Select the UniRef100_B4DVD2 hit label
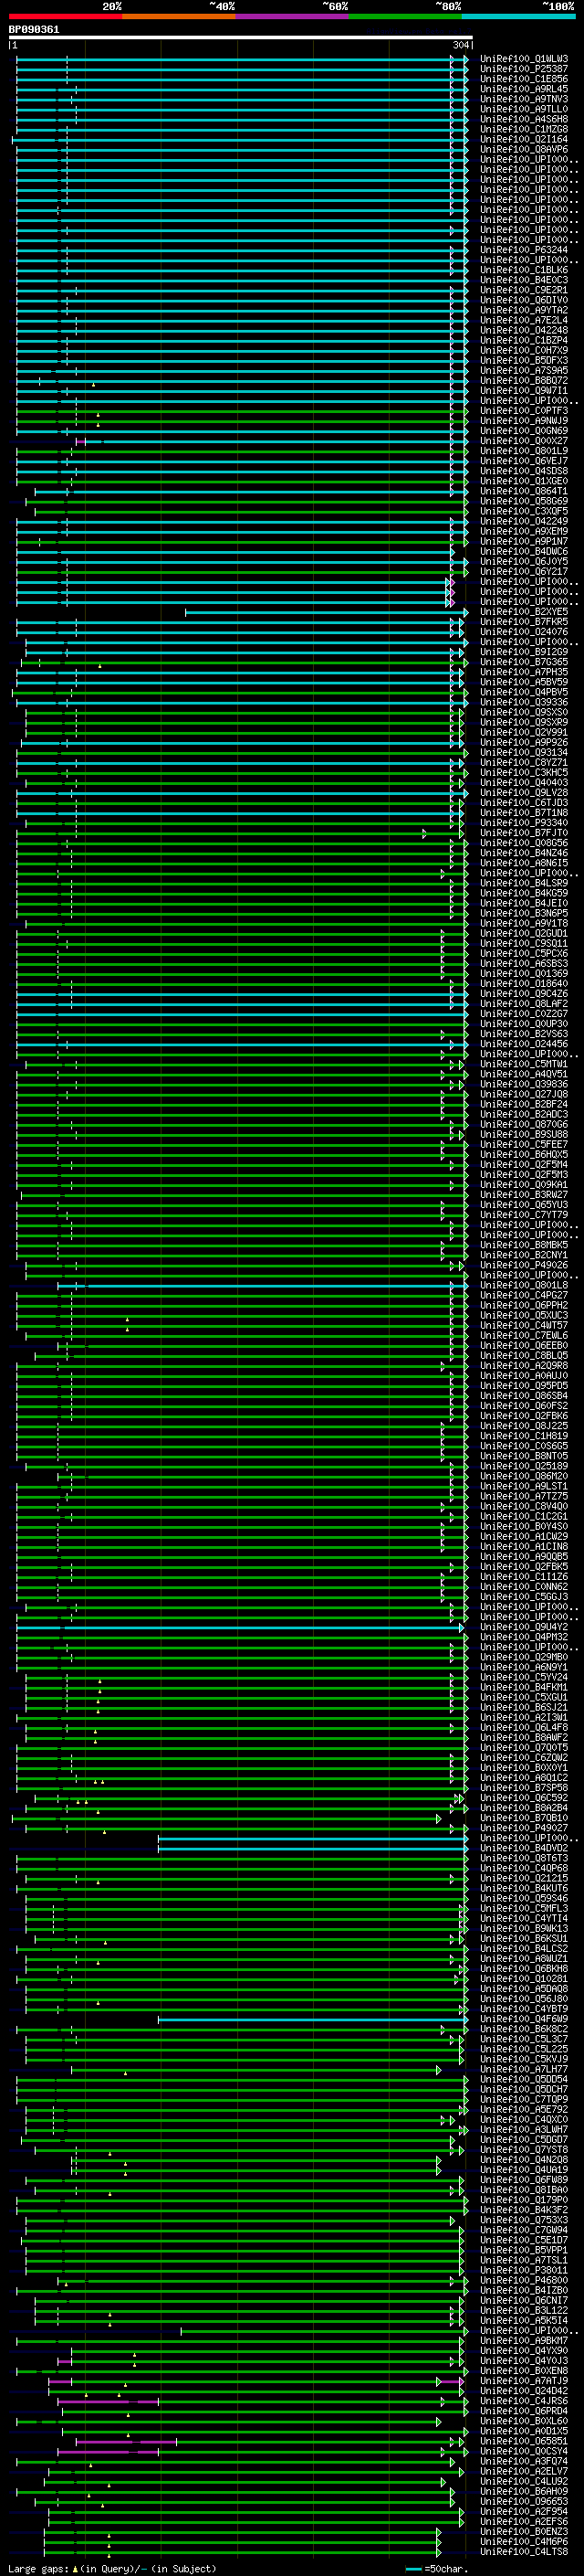 (x=523, y=1848)
